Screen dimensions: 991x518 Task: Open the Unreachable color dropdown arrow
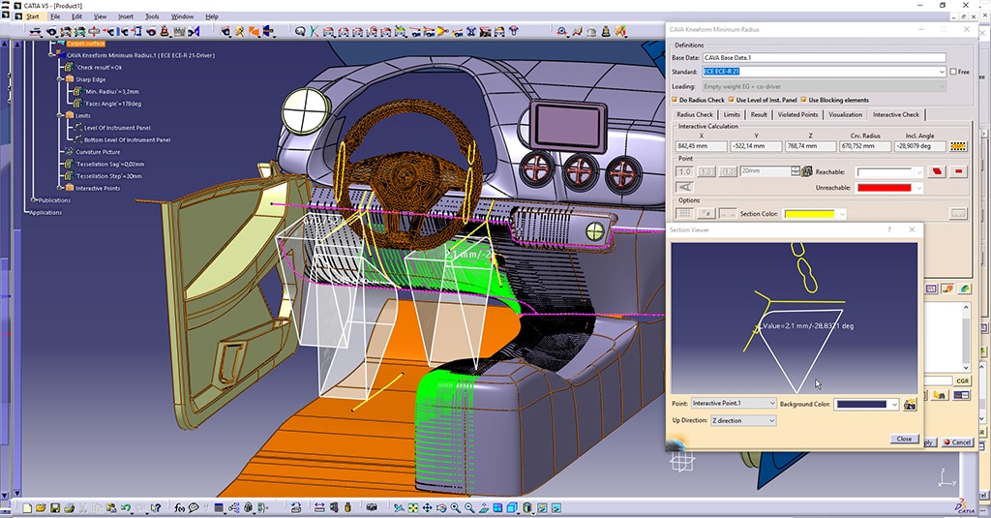(x=919, y=188)
